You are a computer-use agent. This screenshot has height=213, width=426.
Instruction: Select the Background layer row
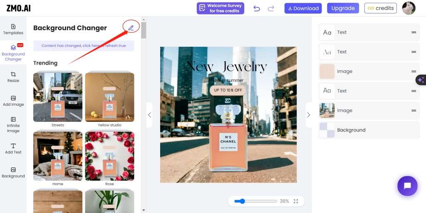pos(369,130)
